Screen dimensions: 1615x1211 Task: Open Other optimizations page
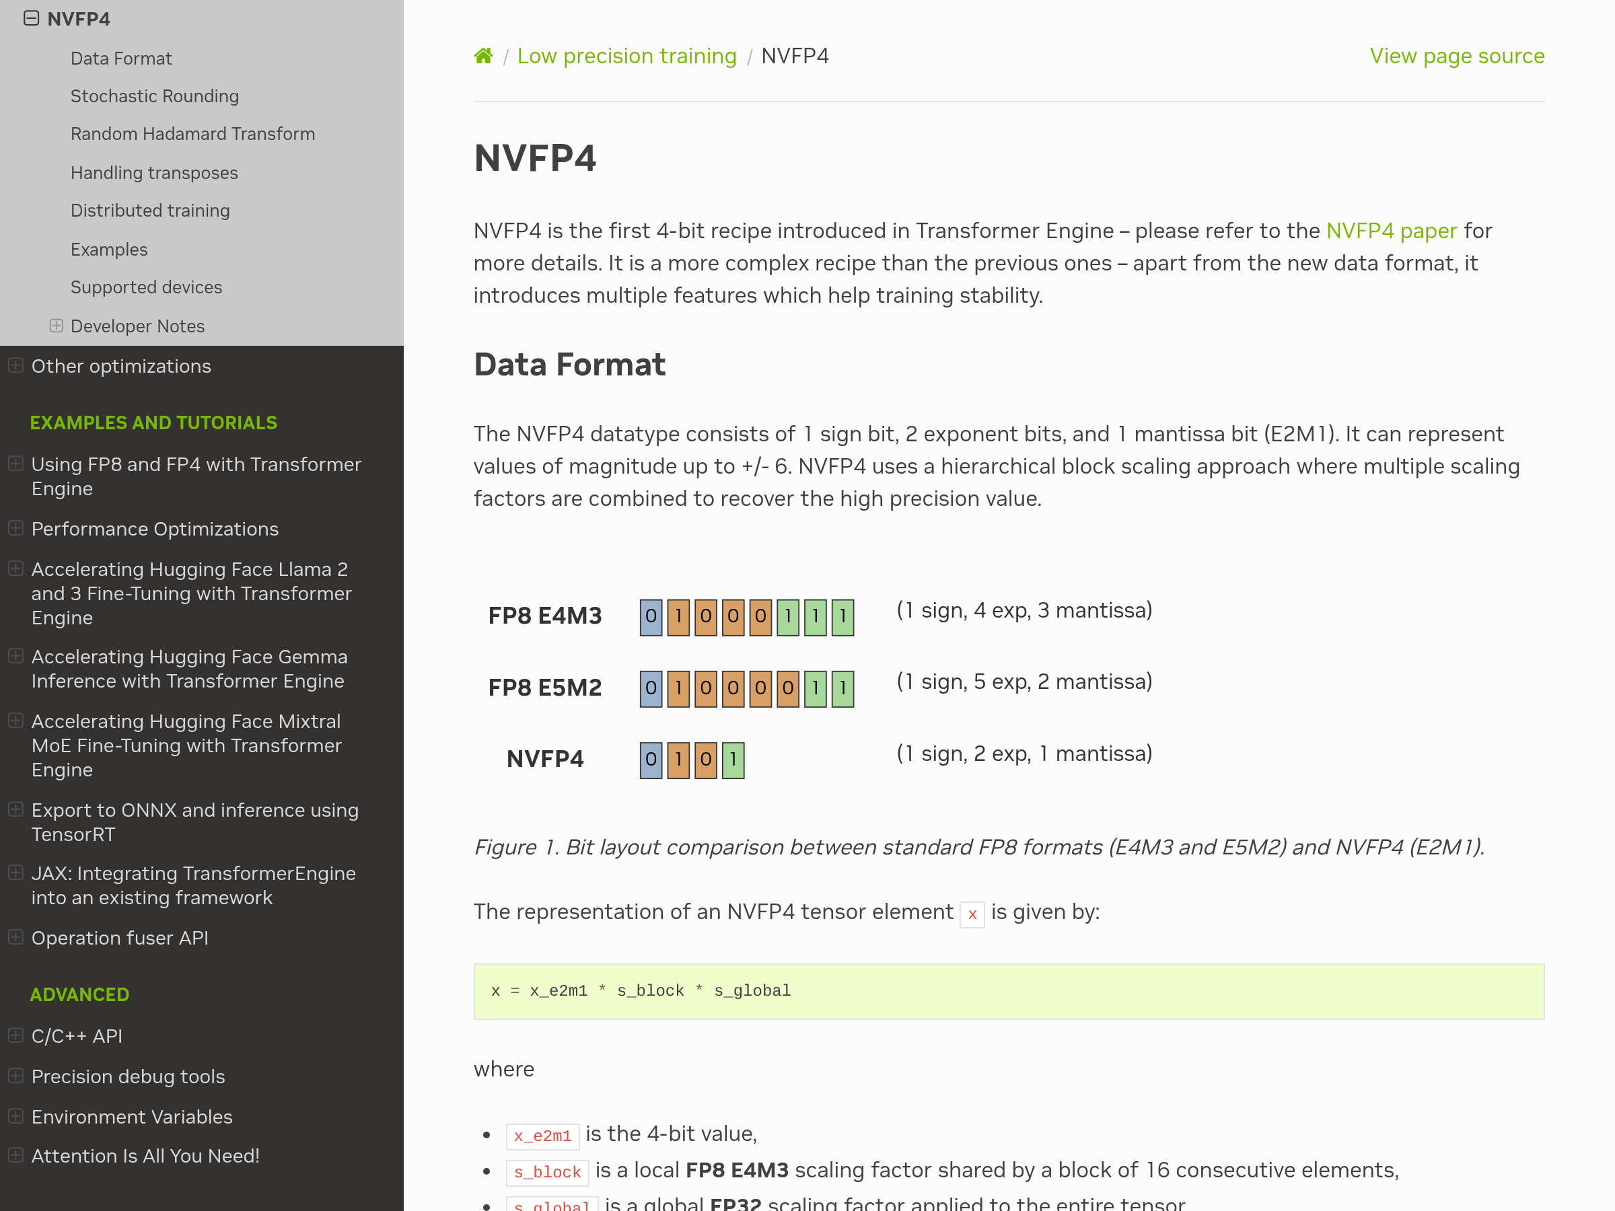pos(121,367)
